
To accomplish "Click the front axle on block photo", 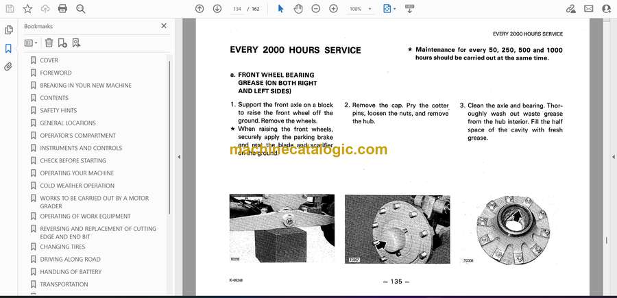I will click(x=282, y=228).
